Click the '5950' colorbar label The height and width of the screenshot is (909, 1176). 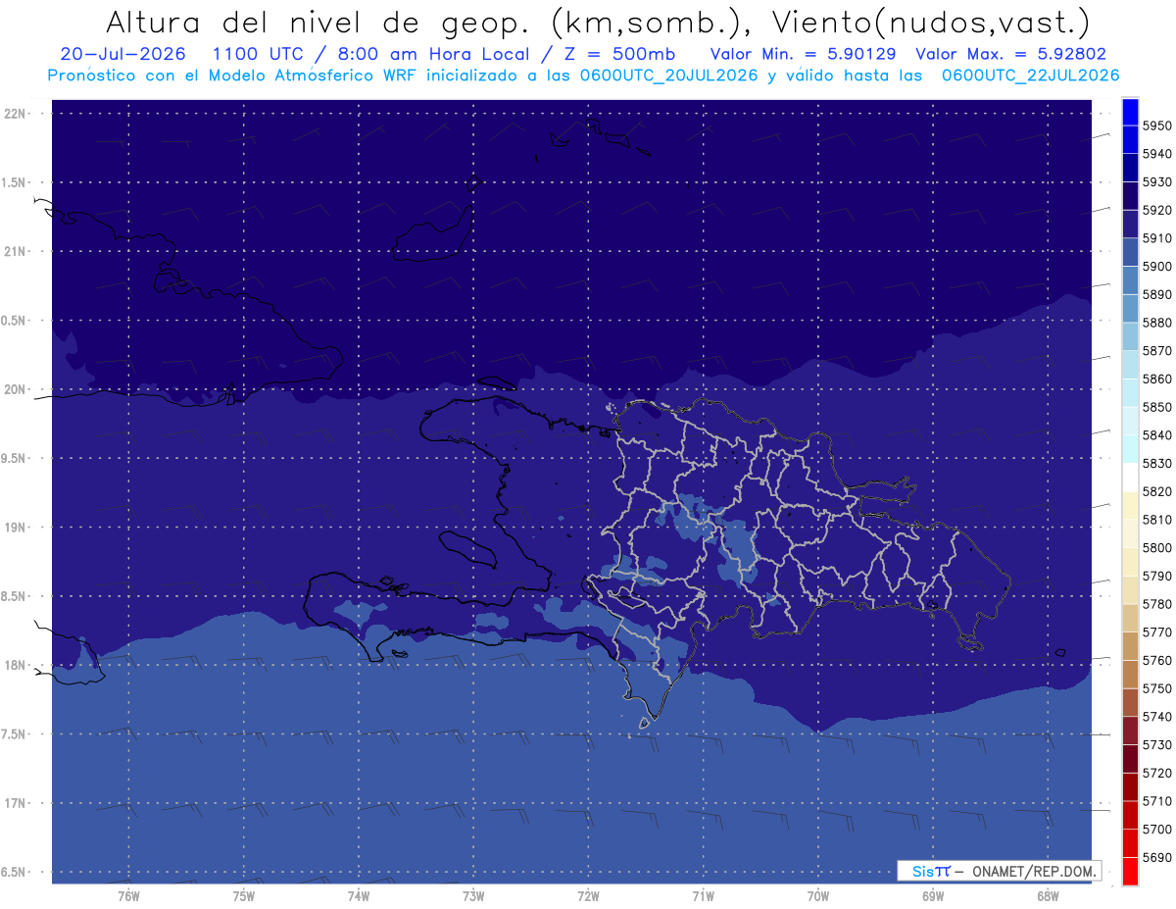(x=1157, y=126)
